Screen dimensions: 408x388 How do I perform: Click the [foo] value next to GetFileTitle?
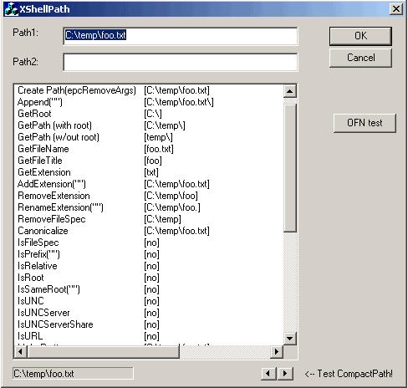coord(153,161)
